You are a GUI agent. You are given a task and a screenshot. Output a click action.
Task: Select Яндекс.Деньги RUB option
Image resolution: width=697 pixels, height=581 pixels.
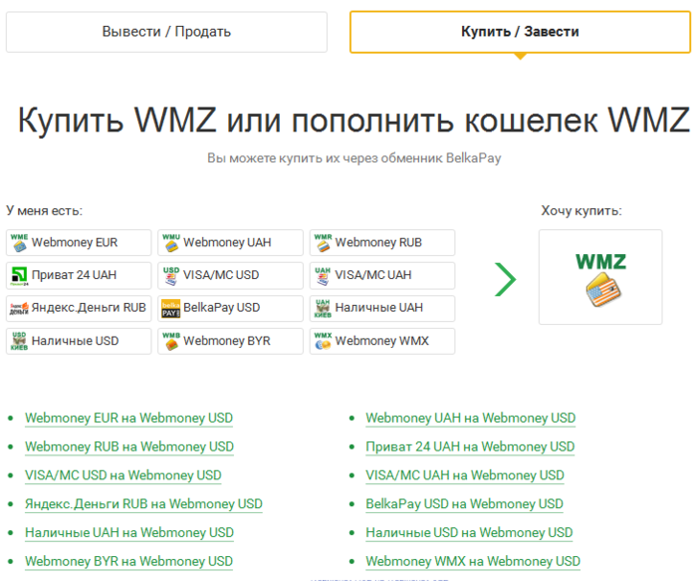coord(79,308)
